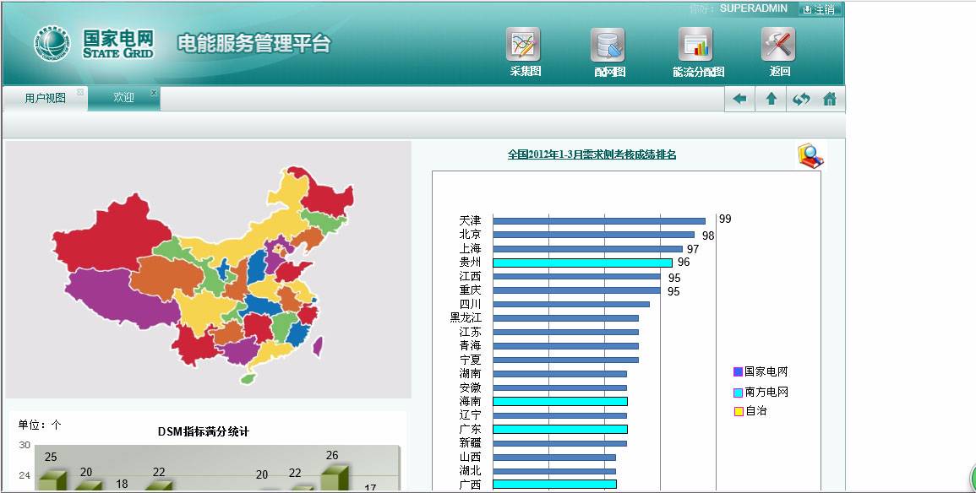976x493 pixels.
Task: Click the 26 value in the DSM chart
Action: pos(332,456)
